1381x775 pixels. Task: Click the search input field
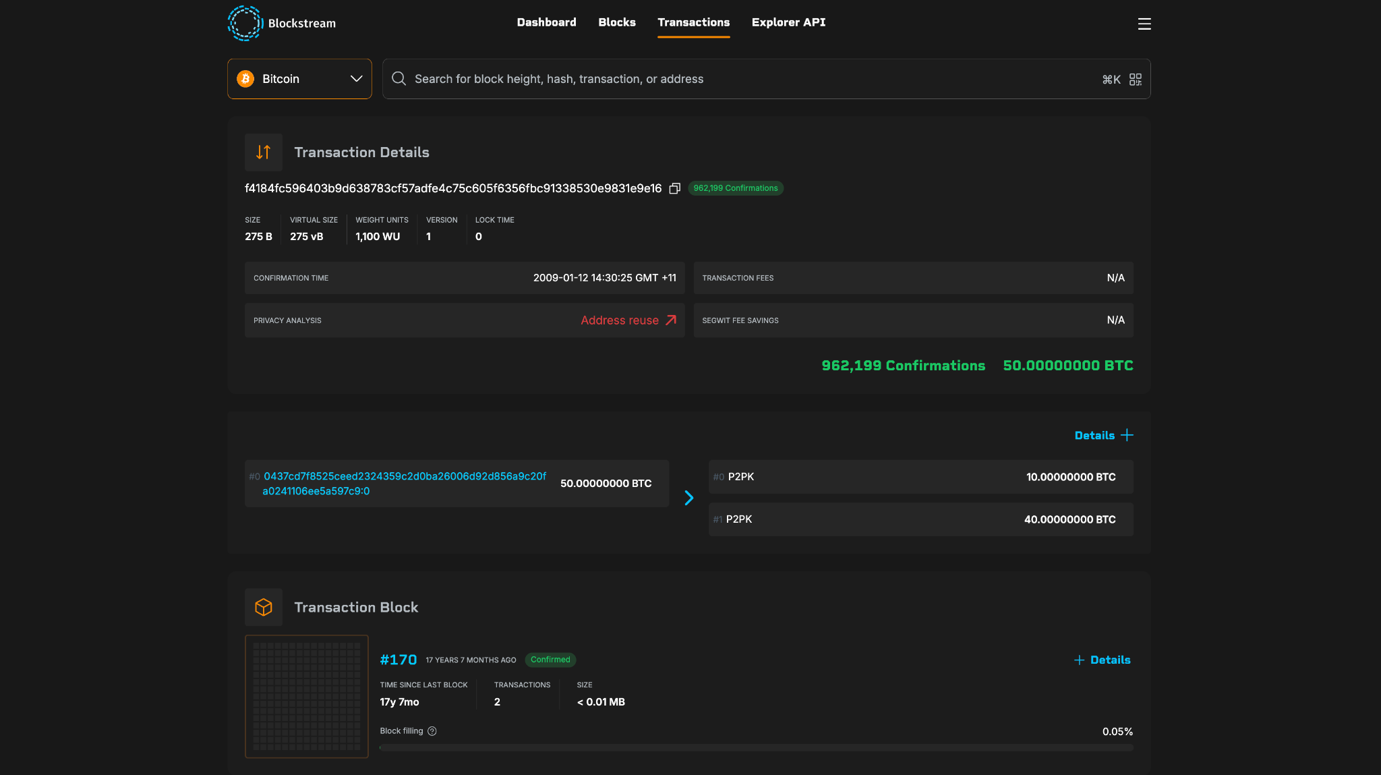click(766, 79)
